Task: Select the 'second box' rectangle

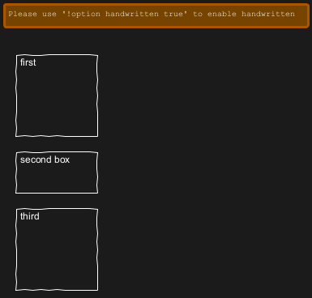Action: [x=57, y=172]
